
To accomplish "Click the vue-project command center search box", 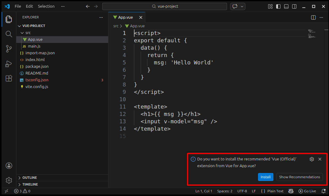I will coord(165,6).
